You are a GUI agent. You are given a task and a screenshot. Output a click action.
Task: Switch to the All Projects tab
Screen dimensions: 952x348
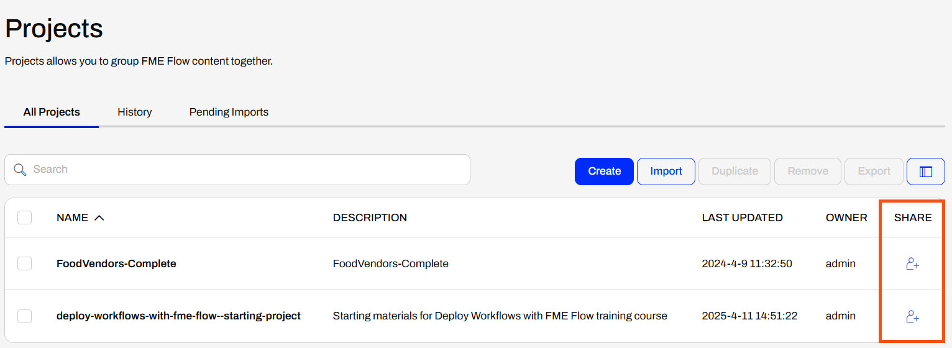[52, 112]
